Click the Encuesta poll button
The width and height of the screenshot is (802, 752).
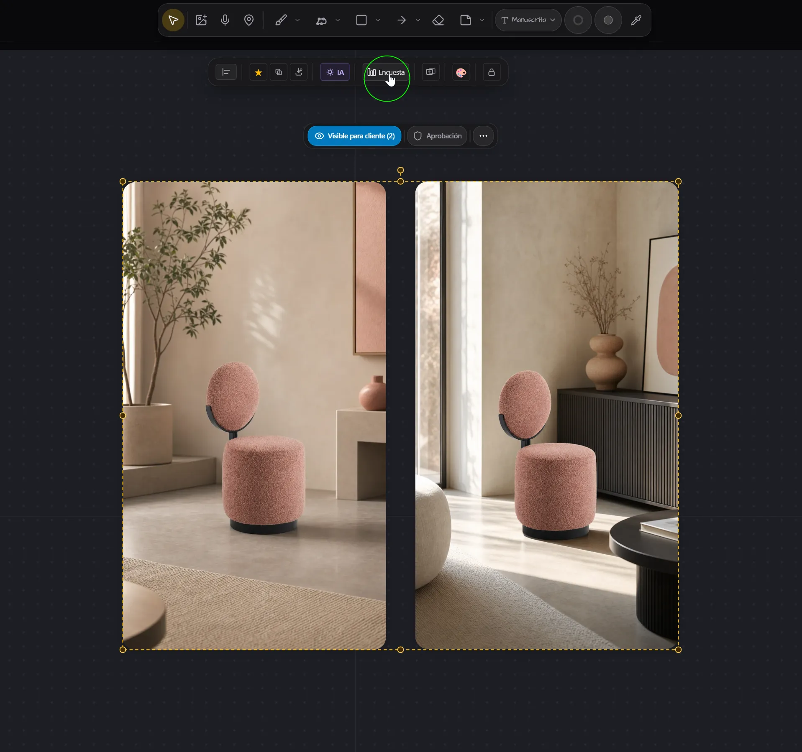pyautogui.click(x=386, y=72)
